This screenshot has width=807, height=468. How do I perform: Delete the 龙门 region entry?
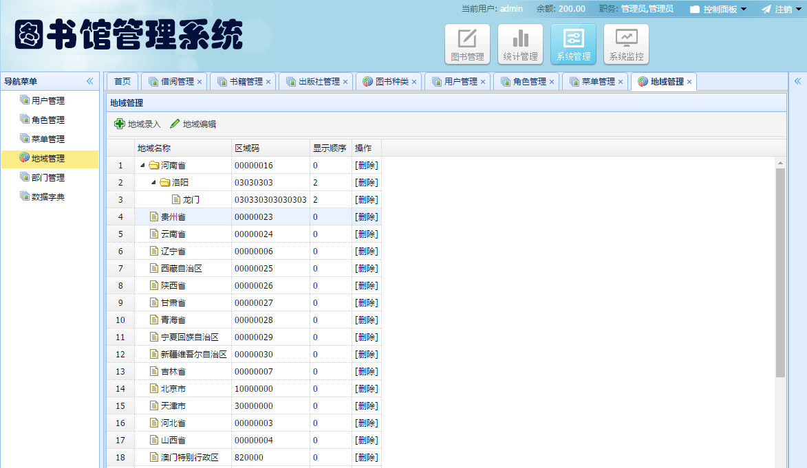pyautogui.click(x=365, y=199)
